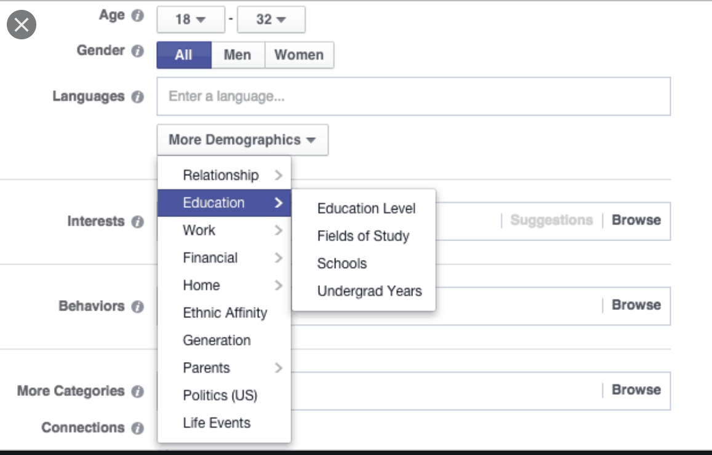Expand the Parents submenu

coord(225,368)
